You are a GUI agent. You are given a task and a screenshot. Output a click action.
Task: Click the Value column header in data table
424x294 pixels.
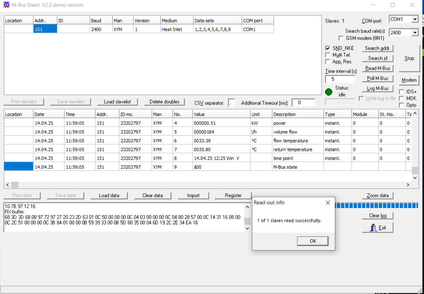pyautogui.click(x=221, y=114)
